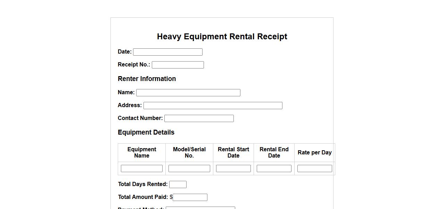
Task: Click the Rate per Day column header
Action: point(314,153)
